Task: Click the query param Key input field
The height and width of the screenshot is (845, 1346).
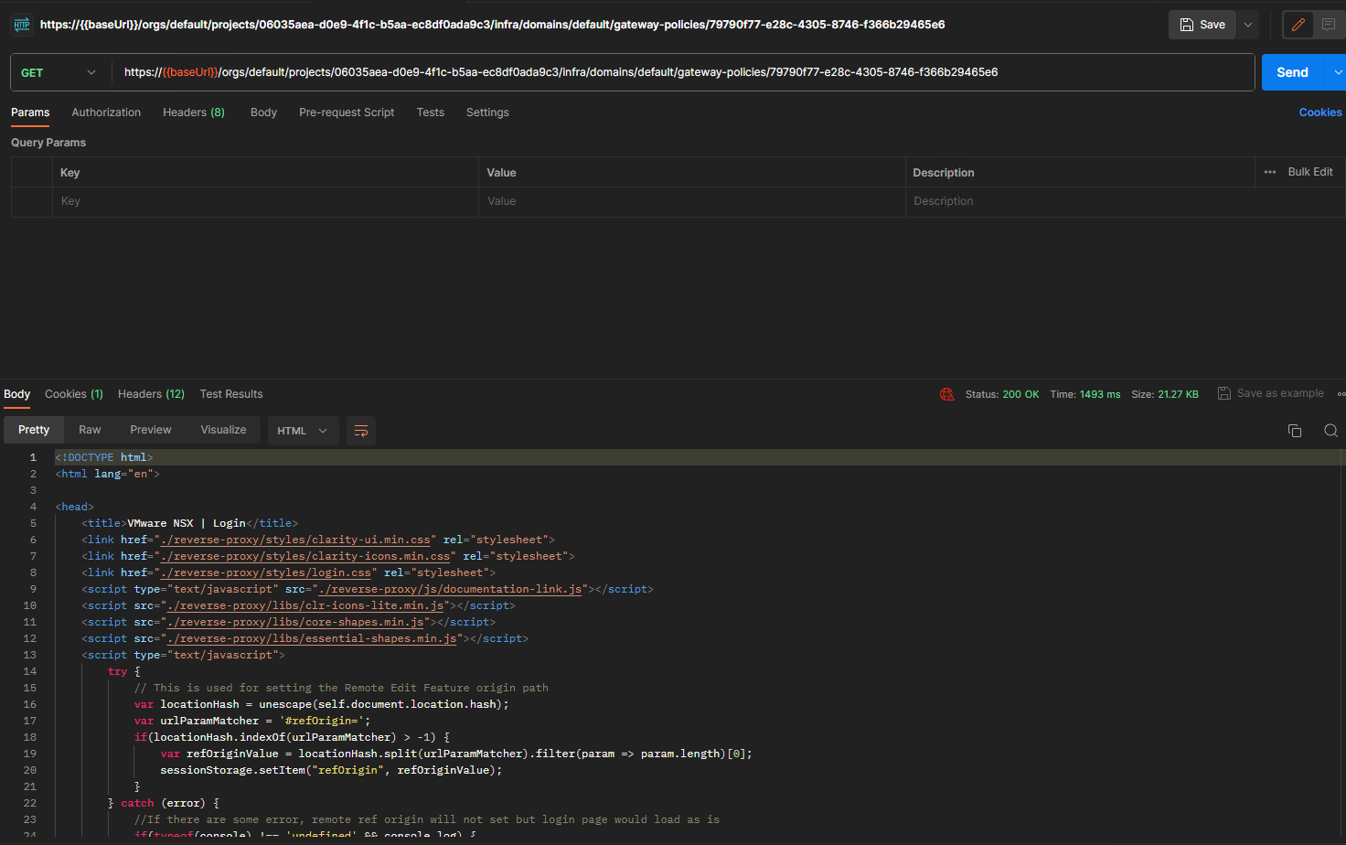Action: coord(265,201)
